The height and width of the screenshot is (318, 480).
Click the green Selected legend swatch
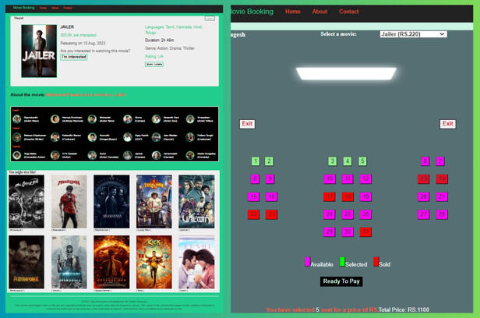pyautogui.click(x=342, y=262)
